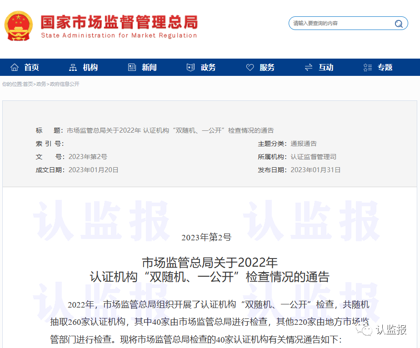This screenshot has height=348, width=420.
Task: Open the 政务 shield icon
Action: coord(190,67)
